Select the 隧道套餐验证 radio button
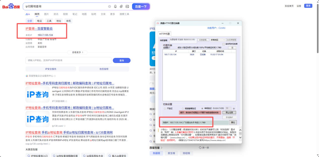The width and height of the screenshot is (319, 157). tap(183, 108)
